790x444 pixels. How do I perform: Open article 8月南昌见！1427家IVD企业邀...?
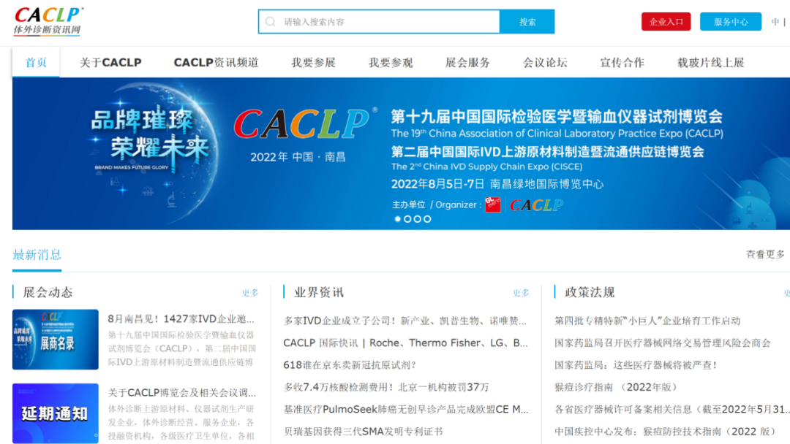(x=181, y=319)
